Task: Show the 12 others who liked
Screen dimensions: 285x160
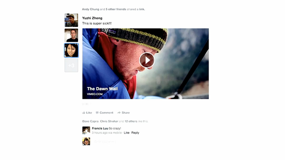Action: click(x=131, y=121)
